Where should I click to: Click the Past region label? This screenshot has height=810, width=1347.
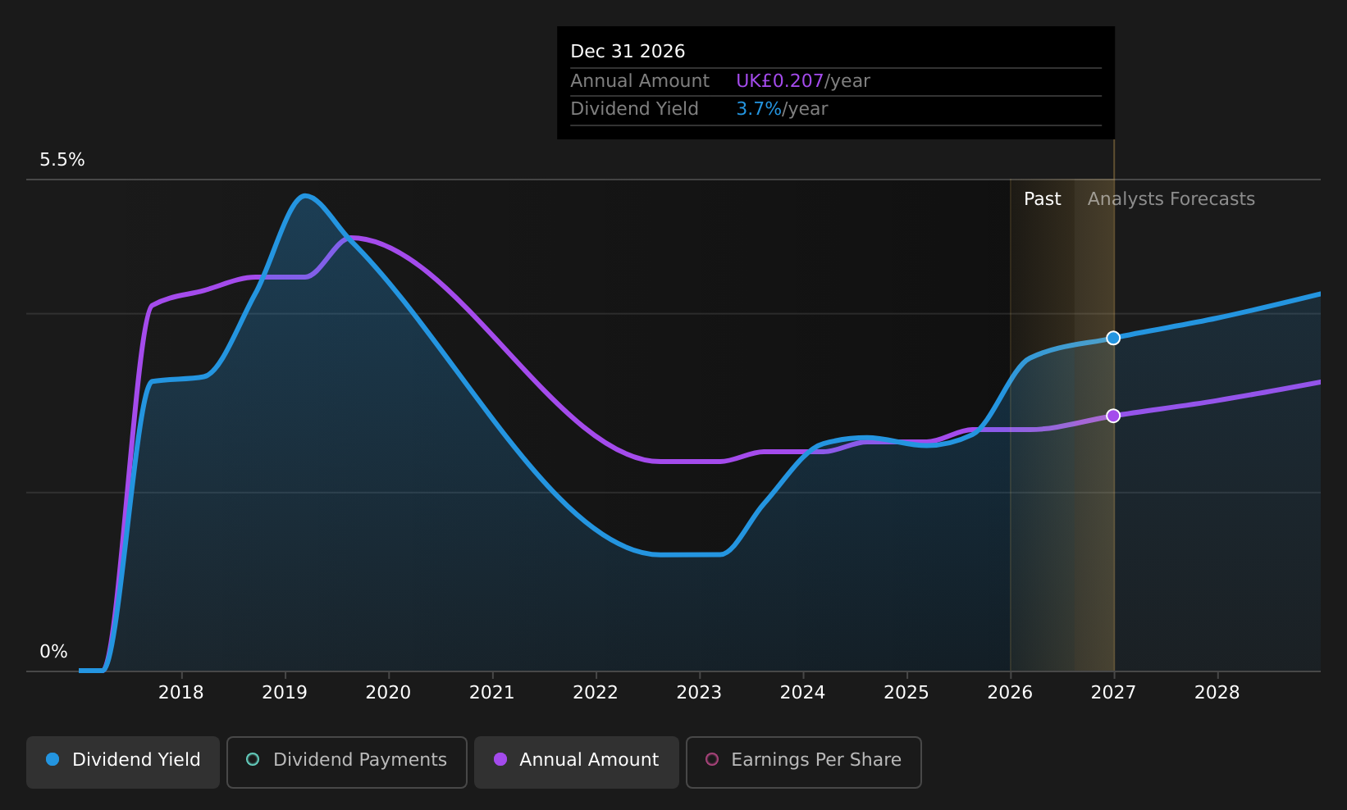(1043, 199)
